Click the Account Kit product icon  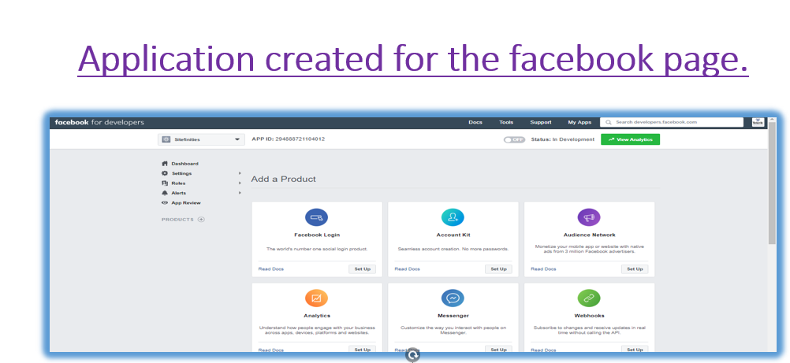pyautogui.click(x=453, y=217)
